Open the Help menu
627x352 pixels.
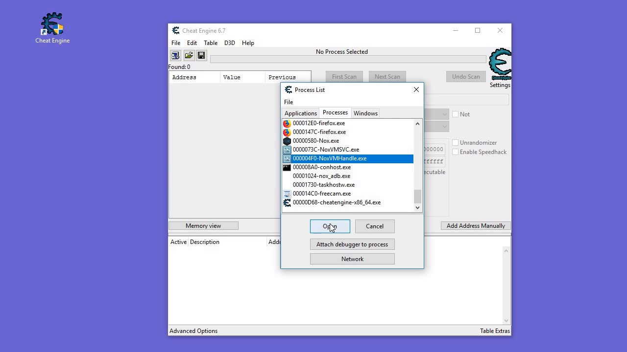(x=248, y=43)
